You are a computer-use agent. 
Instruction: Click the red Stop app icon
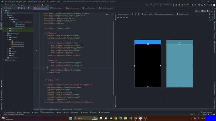[195, 5]
